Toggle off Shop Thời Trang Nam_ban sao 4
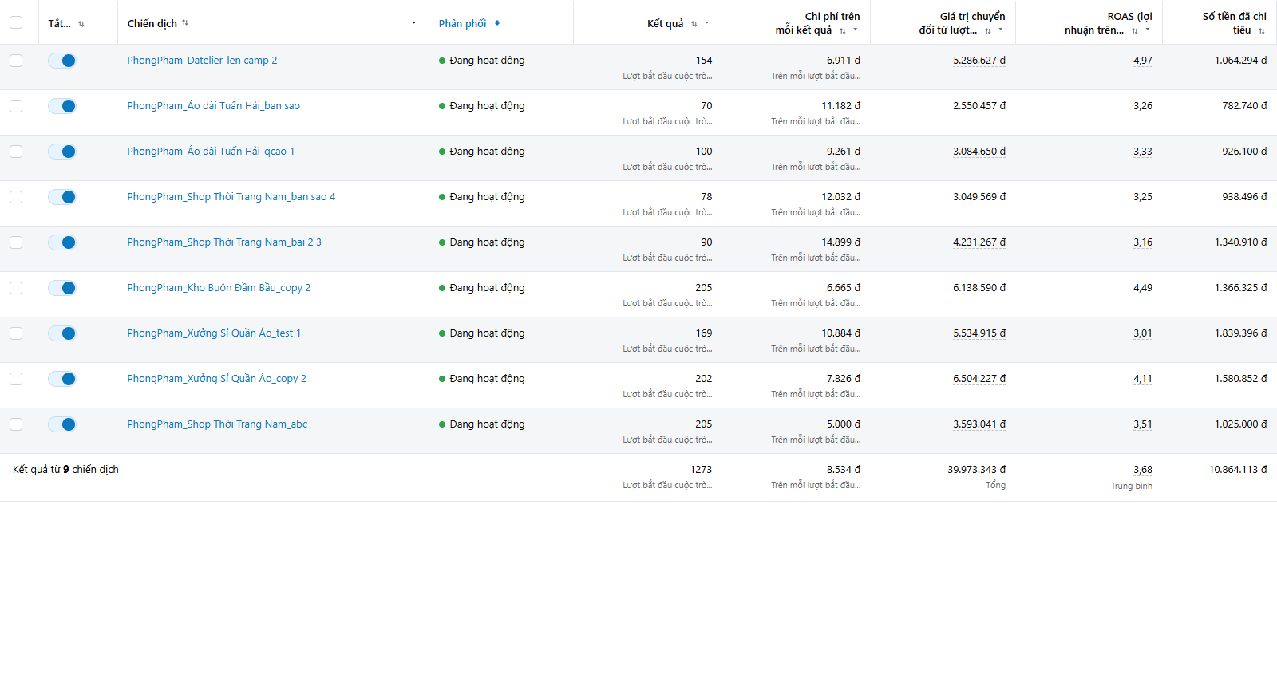 tap(62, 197)
